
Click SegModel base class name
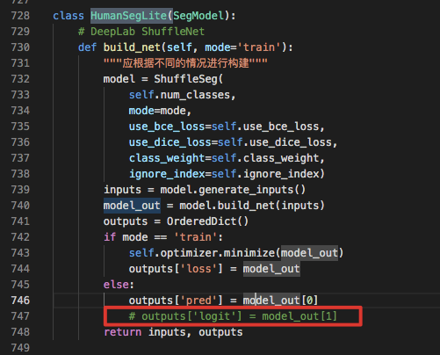click(x=198, y=16)
